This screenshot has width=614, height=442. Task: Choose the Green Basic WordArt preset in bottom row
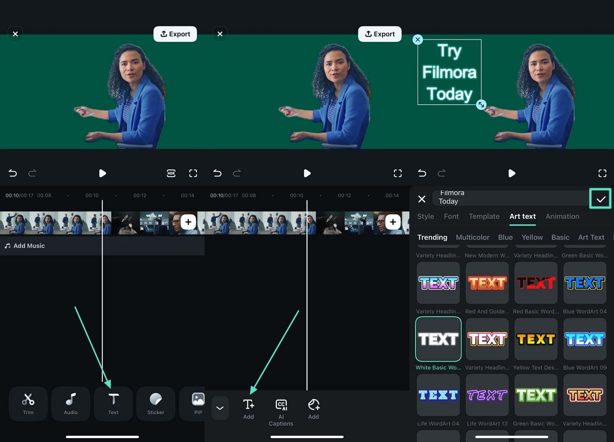tap(536, 395)
